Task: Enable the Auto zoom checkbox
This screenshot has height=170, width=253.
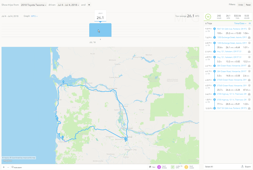Action: [x=13, y=167]
